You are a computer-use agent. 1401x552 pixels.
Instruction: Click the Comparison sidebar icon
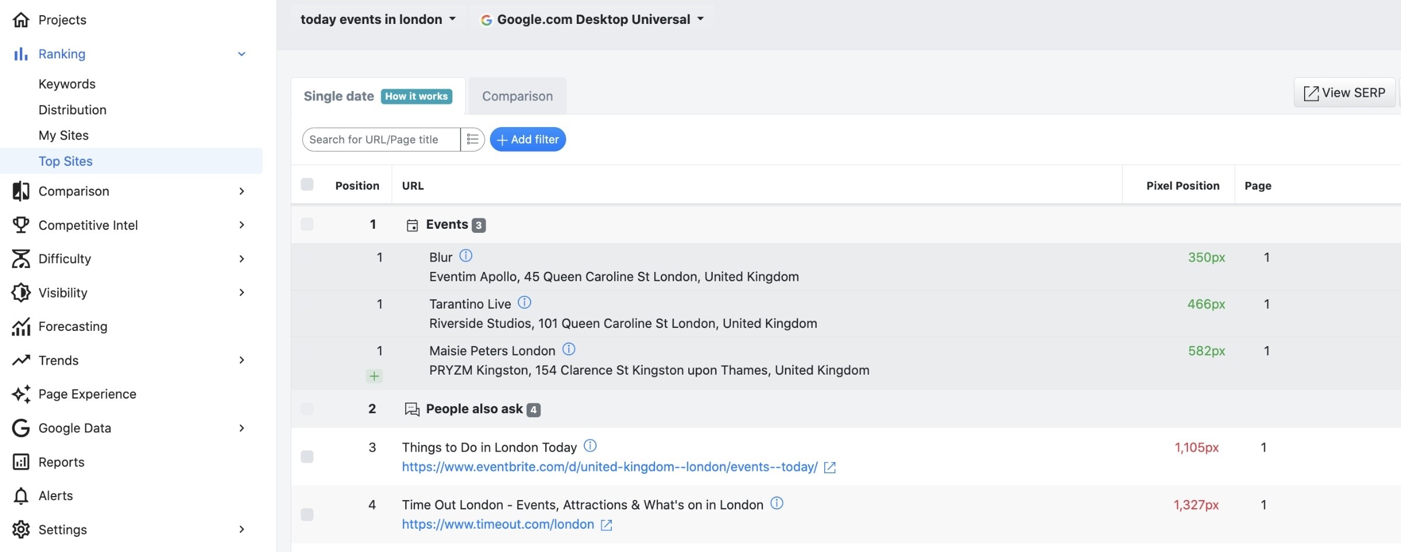[21, 191]
